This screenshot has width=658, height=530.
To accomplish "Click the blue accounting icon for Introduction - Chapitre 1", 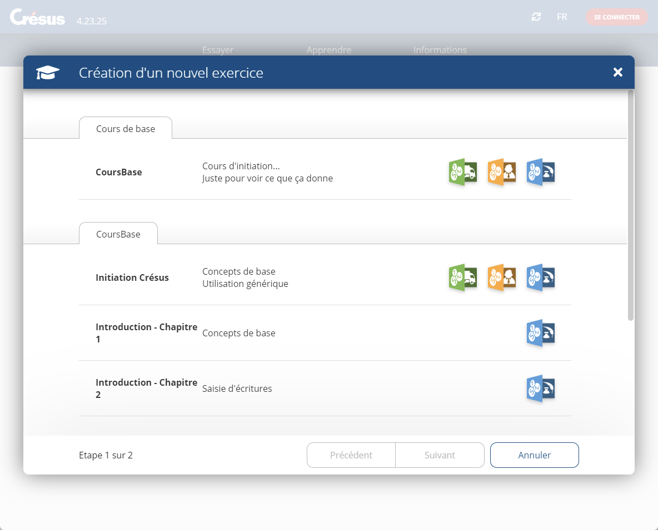I will pos(541,333).
